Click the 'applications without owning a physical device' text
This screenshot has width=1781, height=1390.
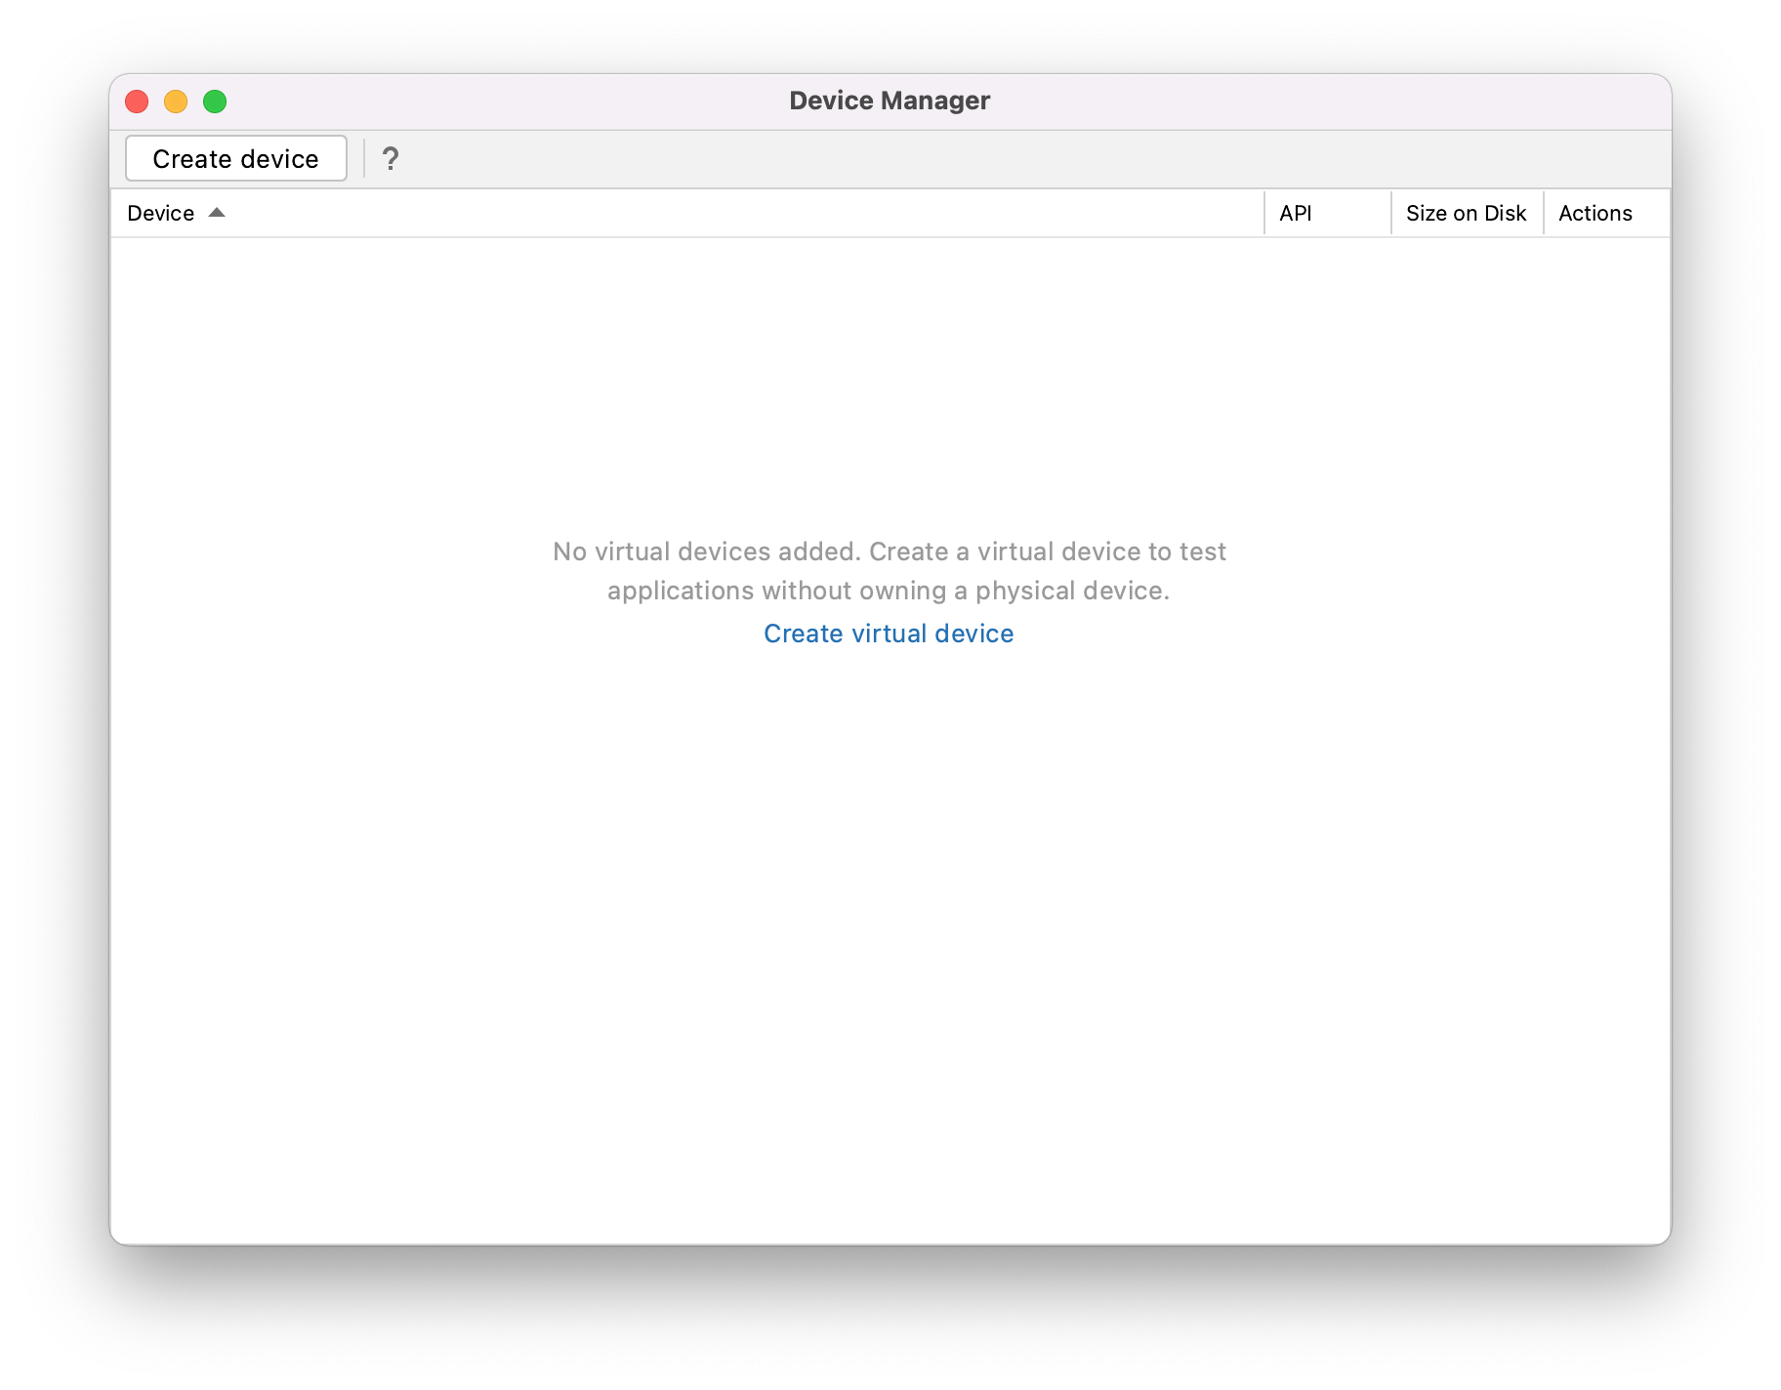click(889, 591)
